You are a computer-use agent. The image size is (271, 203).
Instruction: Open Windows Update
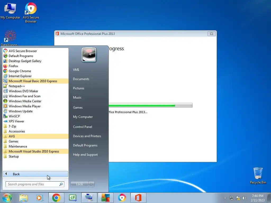[x=35, y=111]
